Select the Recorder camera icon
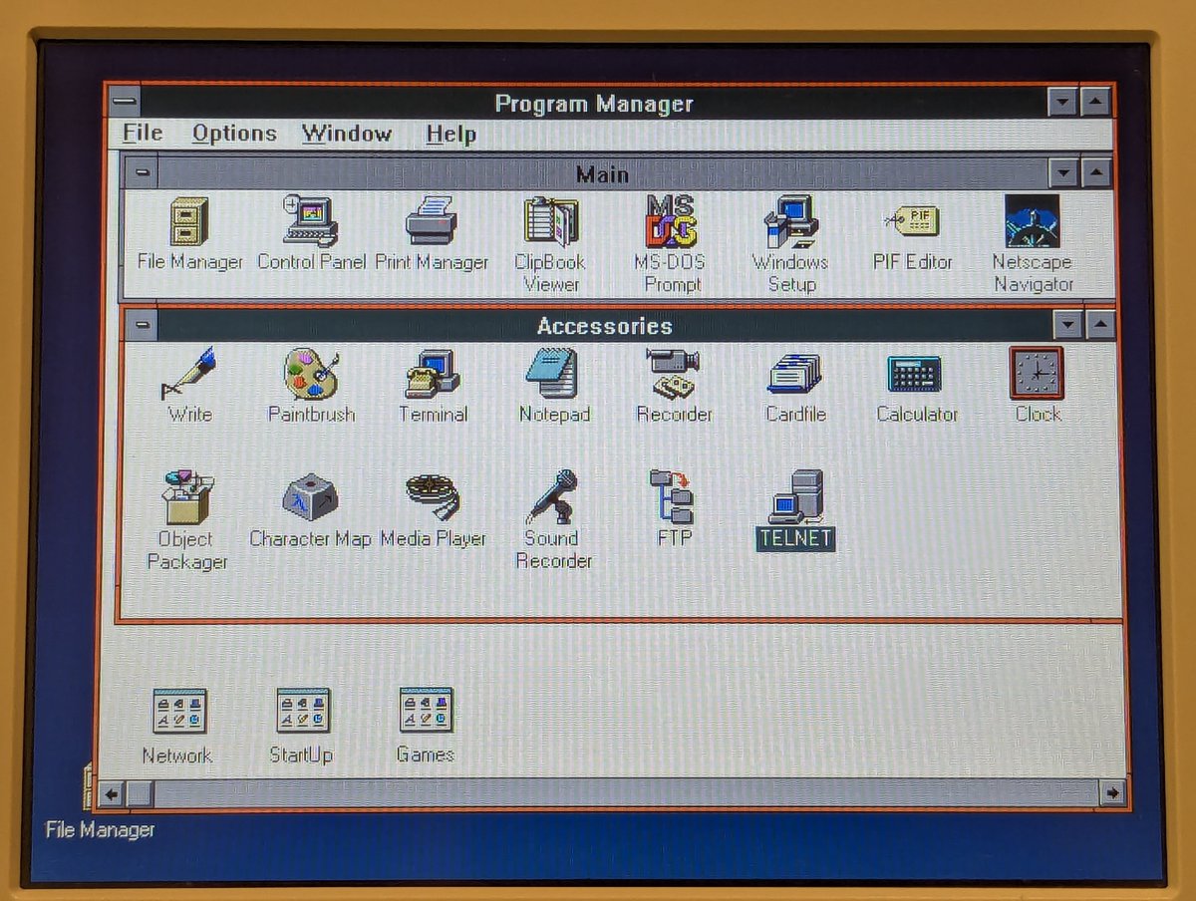 674,373
